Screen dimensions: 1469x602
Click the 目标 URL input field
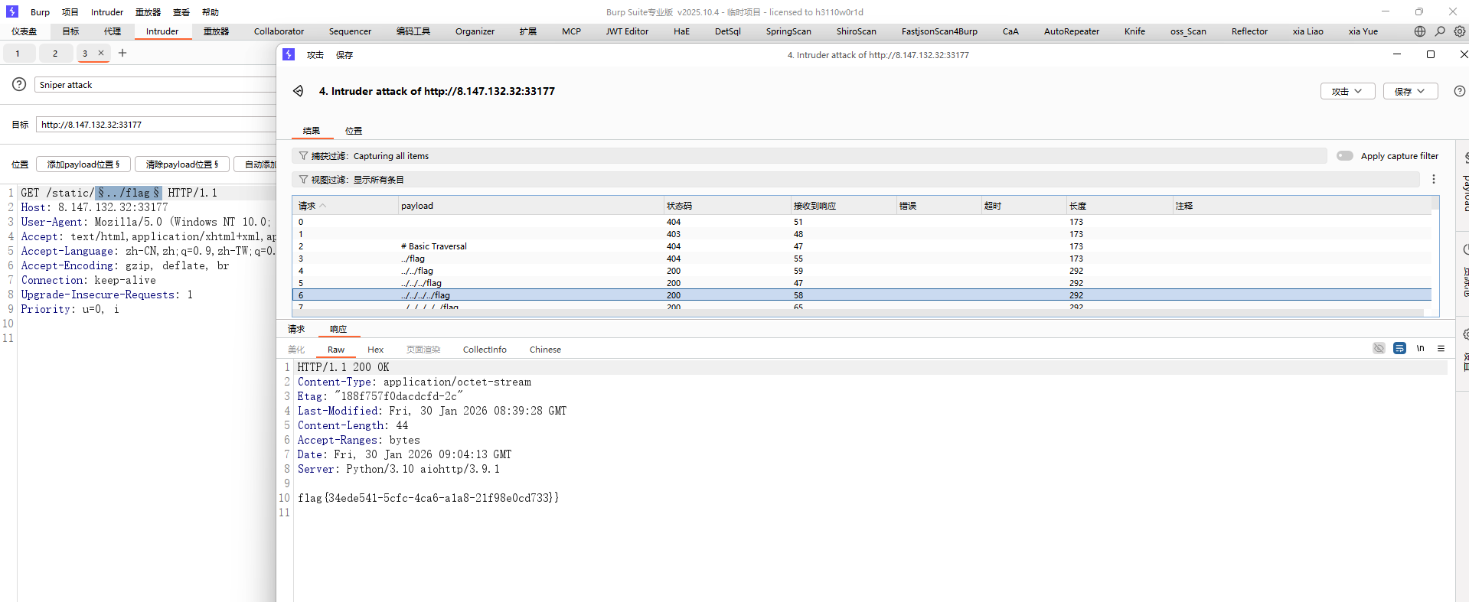coord(156,125)
